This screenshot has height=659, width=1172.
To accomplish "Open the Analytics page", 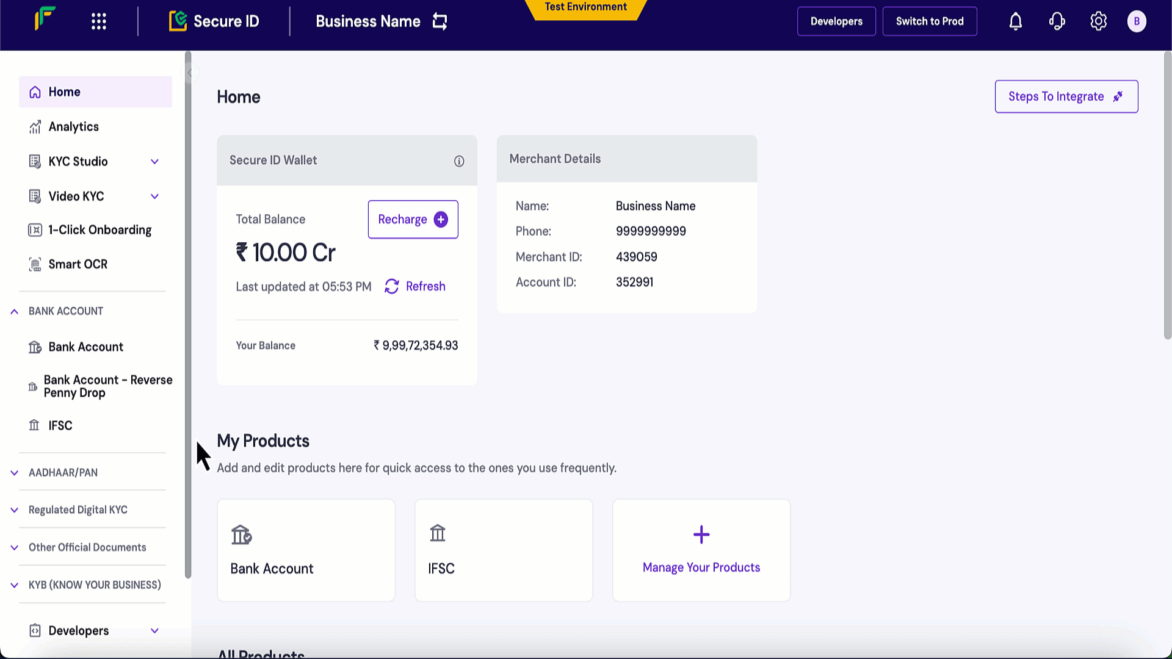I will [74, 126].
